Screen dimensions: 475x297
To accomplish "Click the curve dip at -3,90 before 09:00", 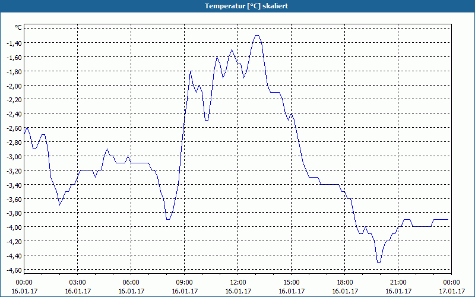I will [168, 219].
